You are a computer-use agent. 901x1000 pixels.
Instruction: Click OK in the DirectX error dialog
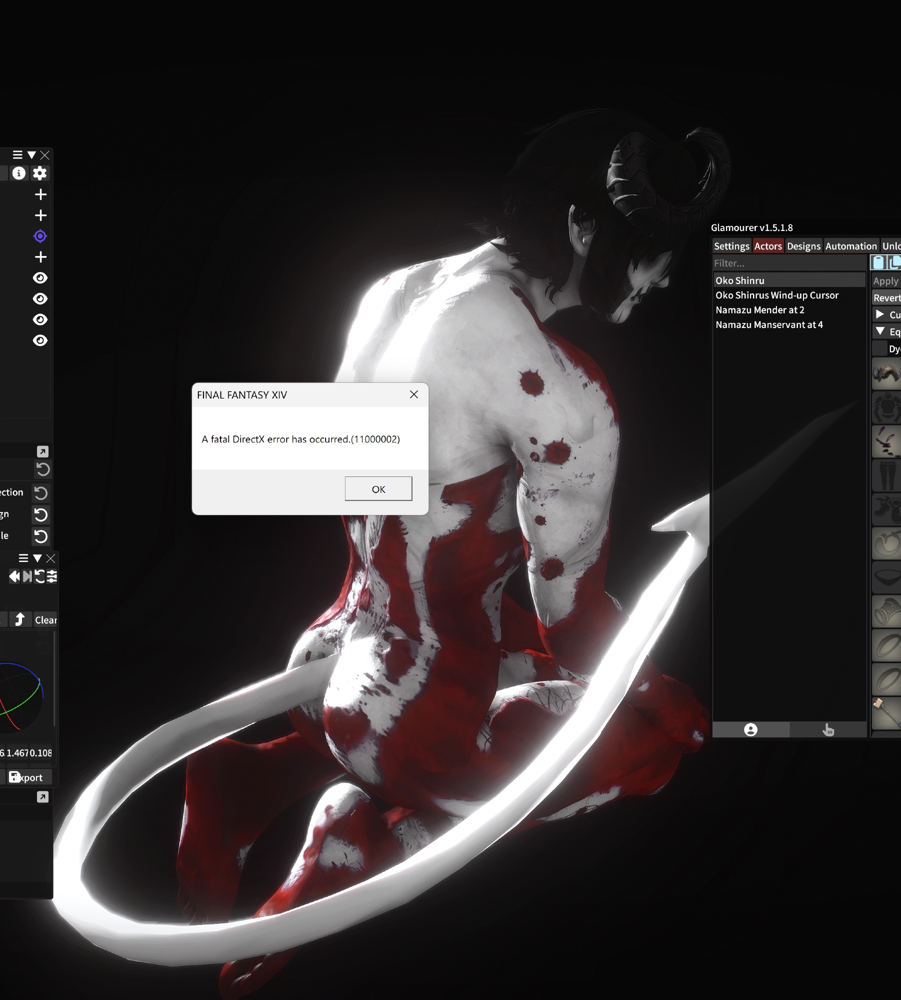point(378,488)
